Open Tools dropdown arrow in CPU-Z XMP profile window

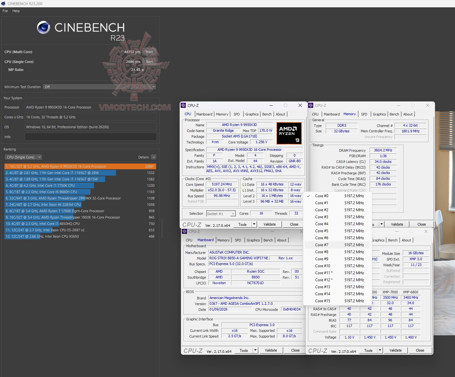[x=380, y=350]
